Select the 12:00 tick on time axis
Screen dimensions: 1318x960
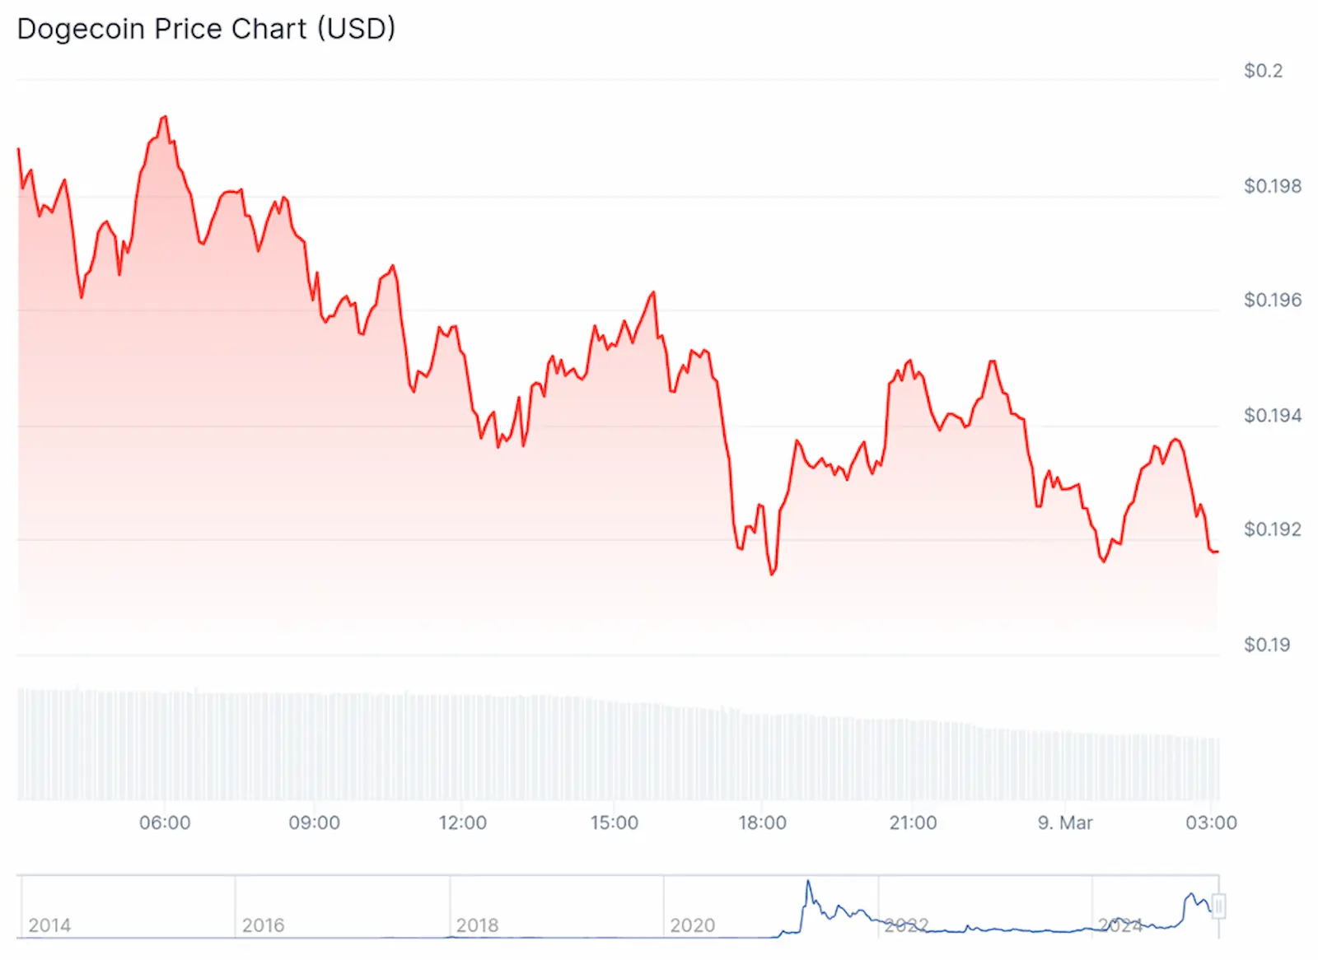(462, 823)
